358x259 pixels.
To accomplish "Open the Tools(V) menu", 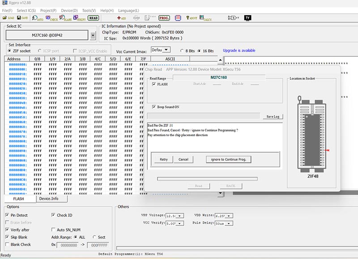I will [89, 10].
